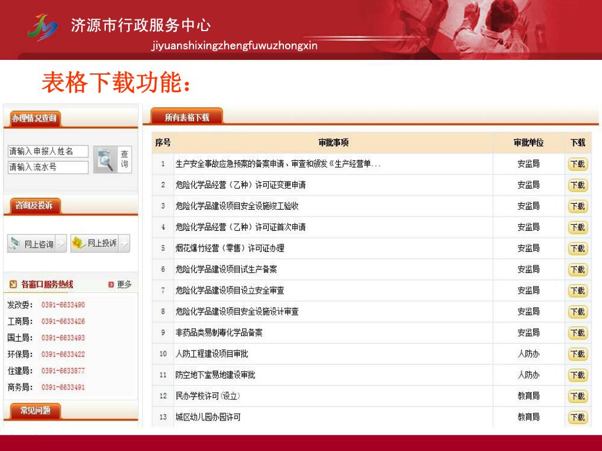Download form for row 13 城区幼儿园办园许可
Image resolution: width=602 pixels, height=451 pixels.
(x=577, y=418)
